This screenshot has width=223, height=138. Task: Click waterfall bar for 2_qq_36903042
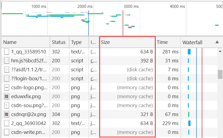click(x=189, y=123)
